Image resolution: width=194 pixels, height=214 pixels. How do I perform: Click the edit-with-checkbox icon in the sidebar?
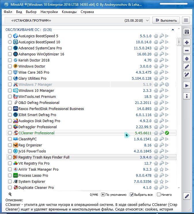[187, 75]
